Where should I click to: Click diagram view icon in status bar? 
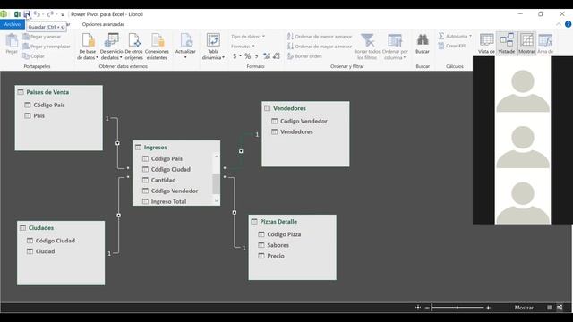point(560,308)
